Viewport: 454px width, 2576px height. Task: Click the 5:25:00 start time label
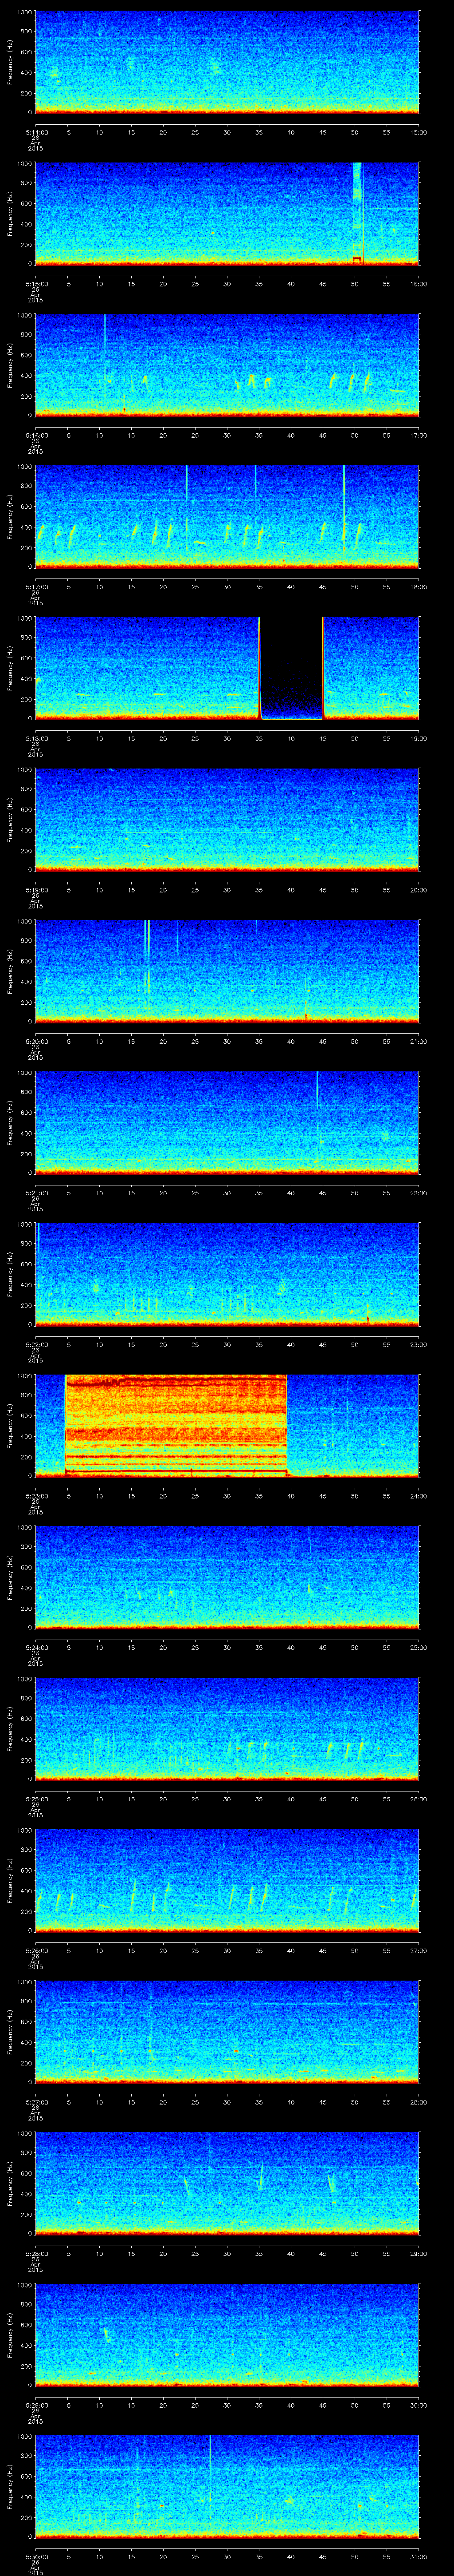point(36,1799)
